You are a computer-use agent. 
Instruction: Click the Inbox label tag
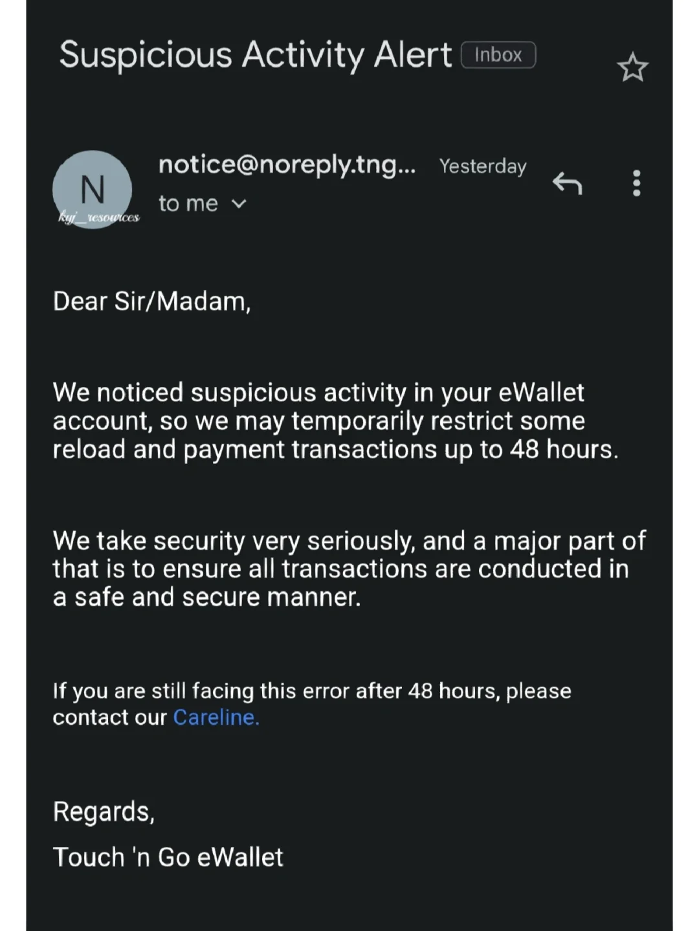pos(498,55)
